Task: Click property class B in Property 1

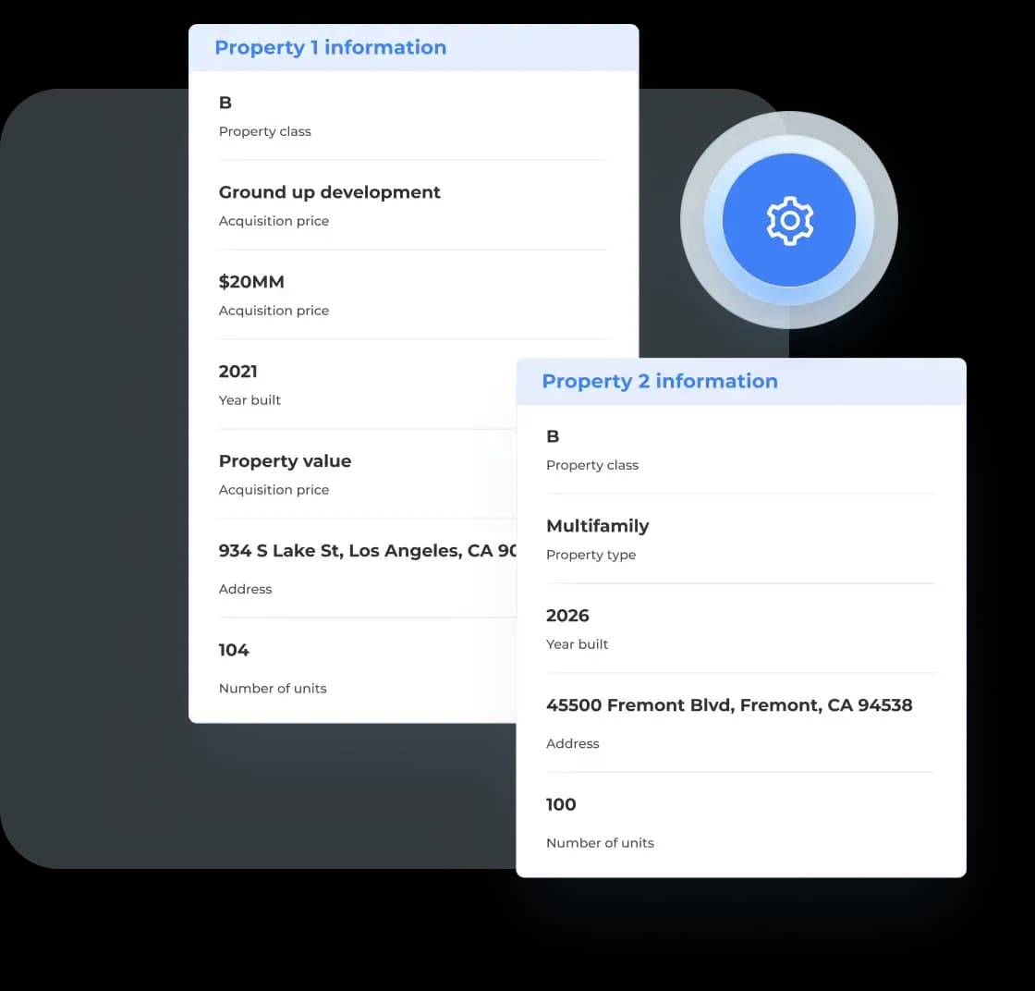Action: 225,103
